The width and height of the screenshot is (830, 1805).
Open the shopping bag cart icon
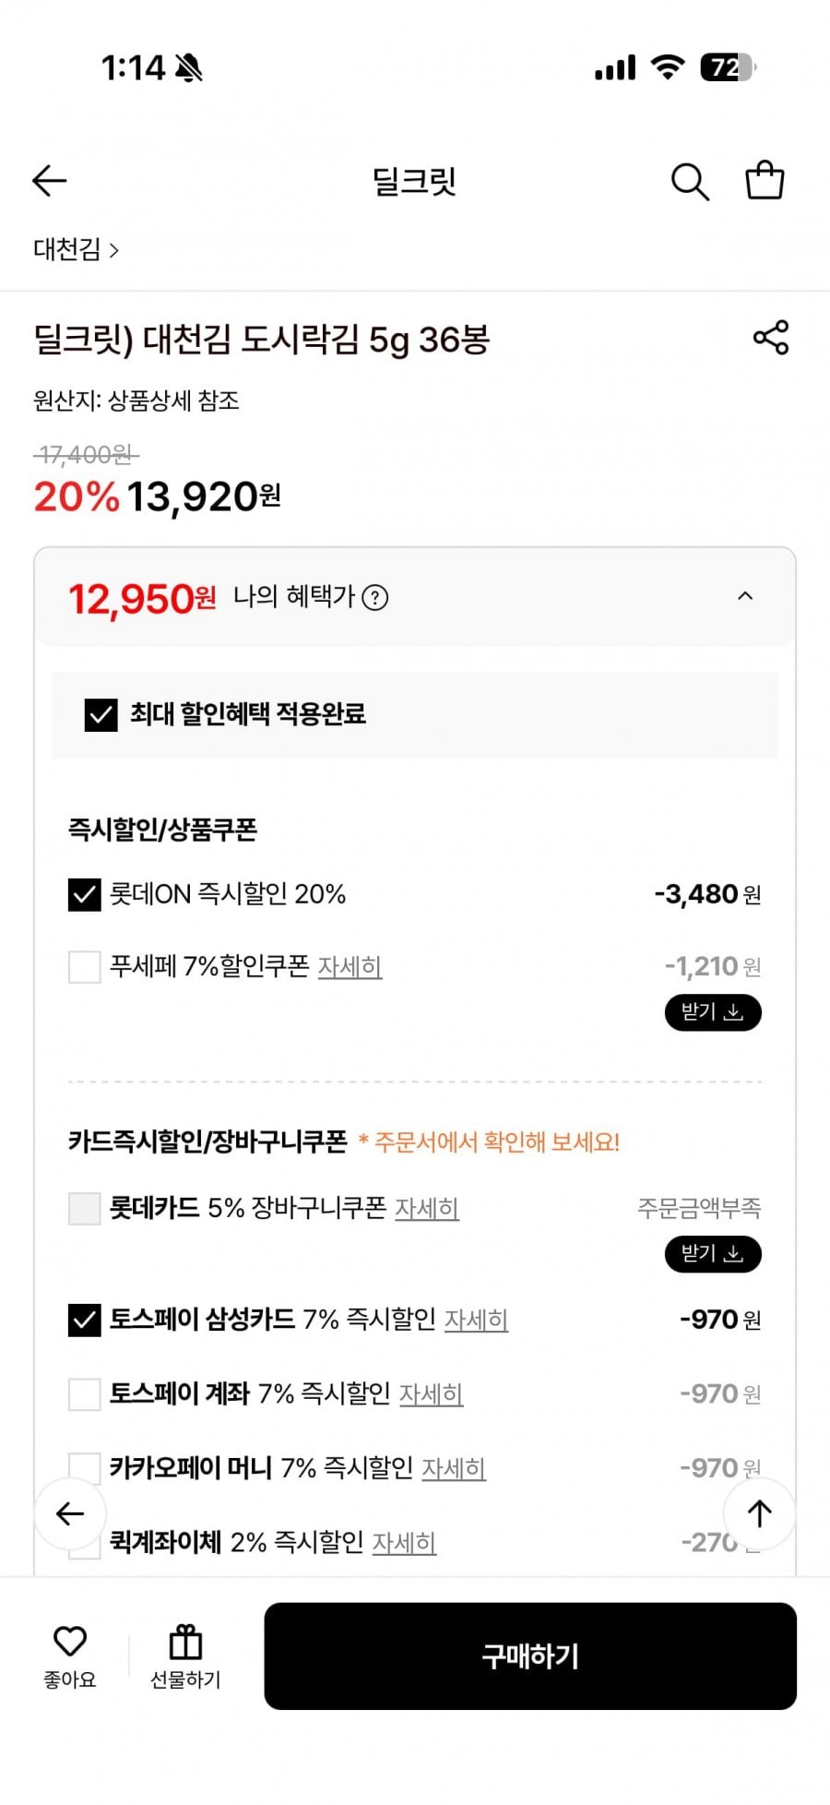pos(765,181)
